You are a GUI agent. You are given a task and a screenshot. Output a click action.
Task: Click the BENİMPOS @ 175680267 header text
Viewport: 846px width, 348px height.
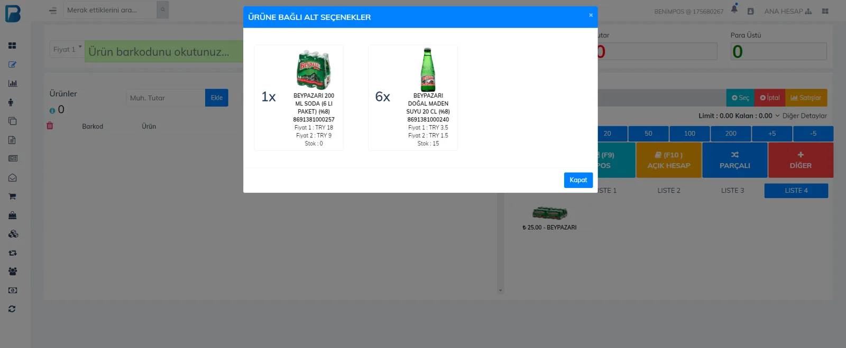pos(688,12)
